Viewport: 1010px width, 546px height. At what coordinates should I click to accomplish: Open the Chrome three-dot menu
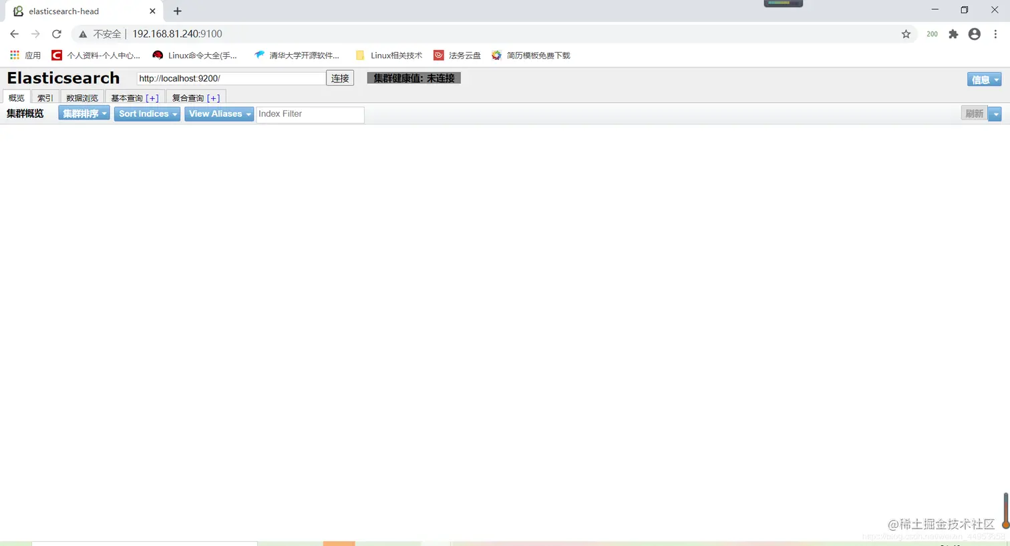995,34
